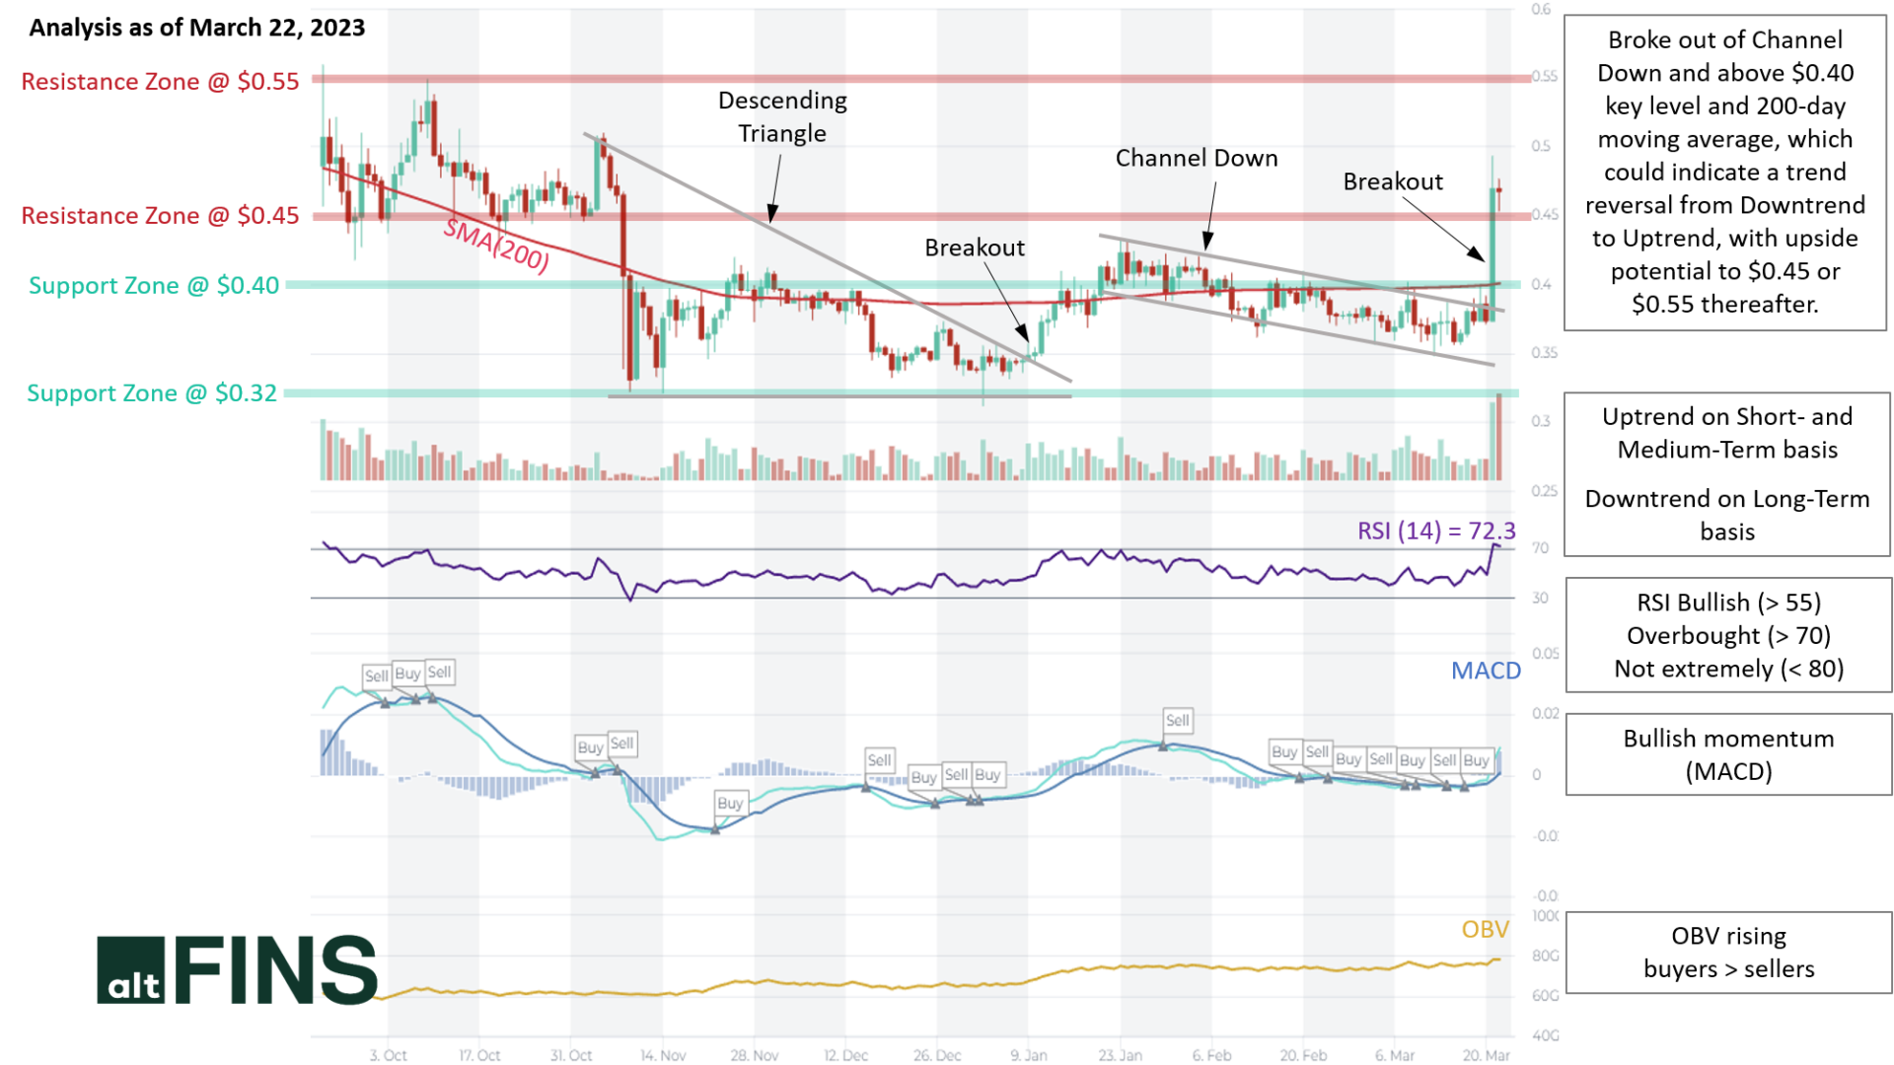Viewport: 1894px width, 1065px height.
Task: Click the '3. Oct' date on the axis
Action: [389, 1055]
